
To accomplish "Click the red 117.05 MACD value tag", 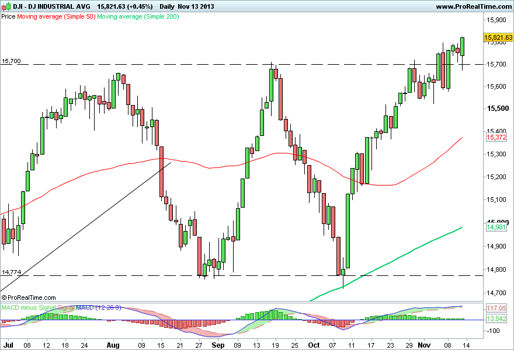I will (496, 308).
